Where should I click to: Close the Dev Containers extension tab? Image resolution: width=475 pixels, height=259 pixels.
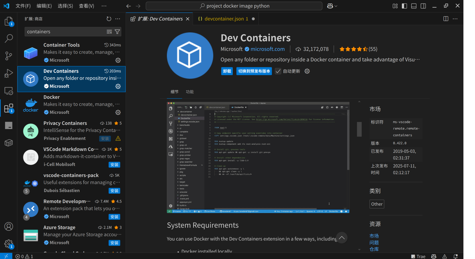click(188, 19)
